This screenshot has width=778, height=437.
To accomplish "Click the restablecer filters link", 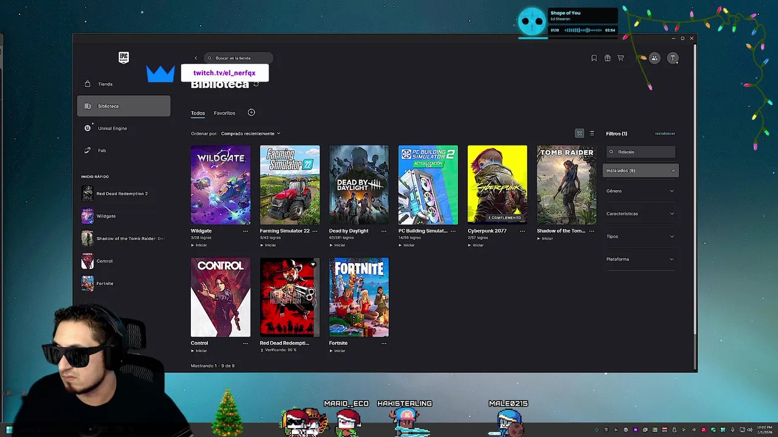I will pos(665,134).
